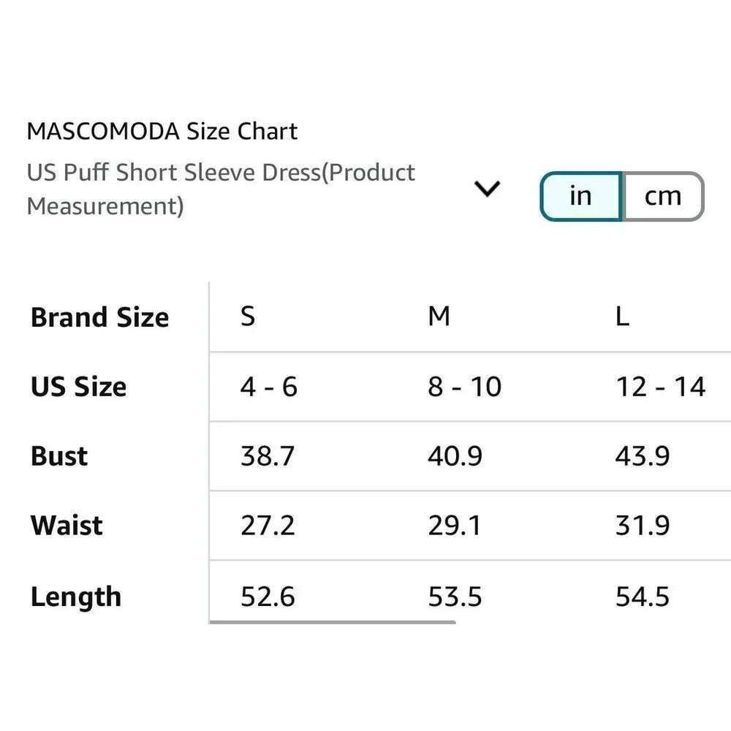Image resolution: width=731 pixels, height=731 pixels.
Task: Click the MASCOMODA Size Chart title
Action: (x=162, y=132)
